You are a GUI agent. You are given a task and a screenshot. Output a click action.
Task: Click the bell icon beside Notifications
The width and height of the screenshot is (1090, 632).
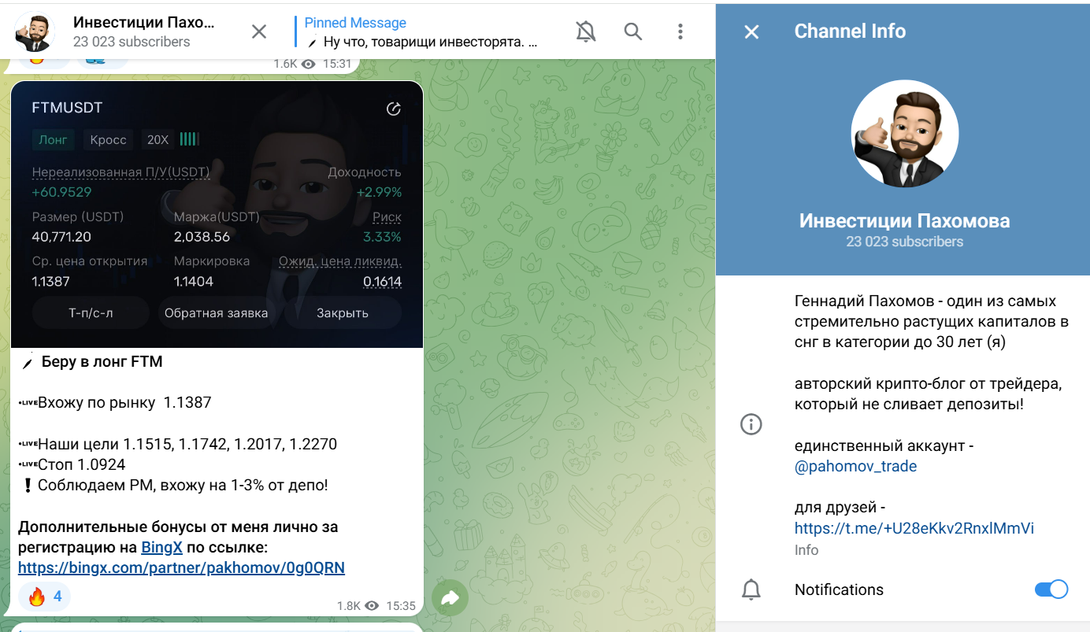click(751, 589)
